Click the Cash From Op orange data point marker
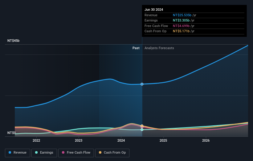This screenshot has width=253, height=161. [x=142, y=126]
